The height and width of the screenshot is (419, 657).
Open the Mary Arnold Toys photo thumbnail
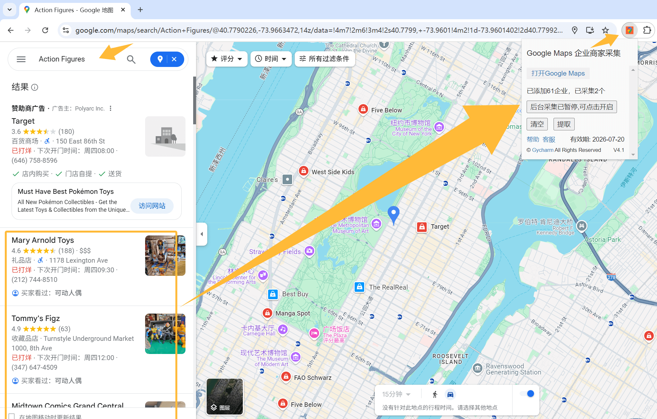(x=165, y=256)
